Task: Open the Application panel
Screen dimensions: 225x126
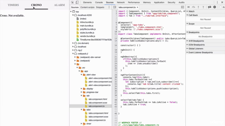Action: (x=159, y=2)
